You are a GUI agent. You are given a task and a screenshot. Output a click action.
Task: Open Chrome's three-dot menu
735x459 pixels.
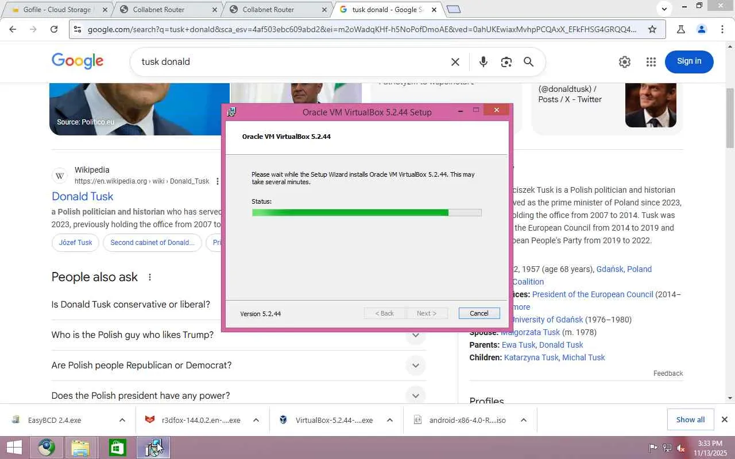click(x=722, y=29)
